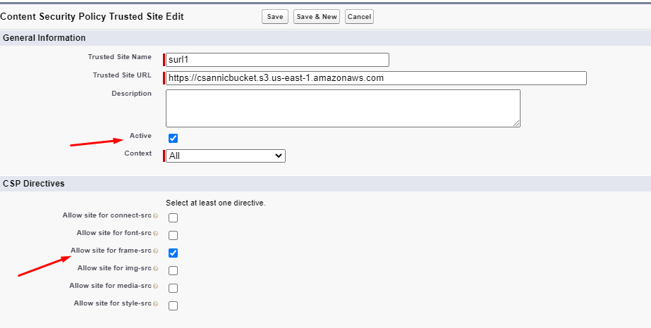Disable Allow site for frame-src
Screen dimensions: 651x328
click(x=173, y=253)
